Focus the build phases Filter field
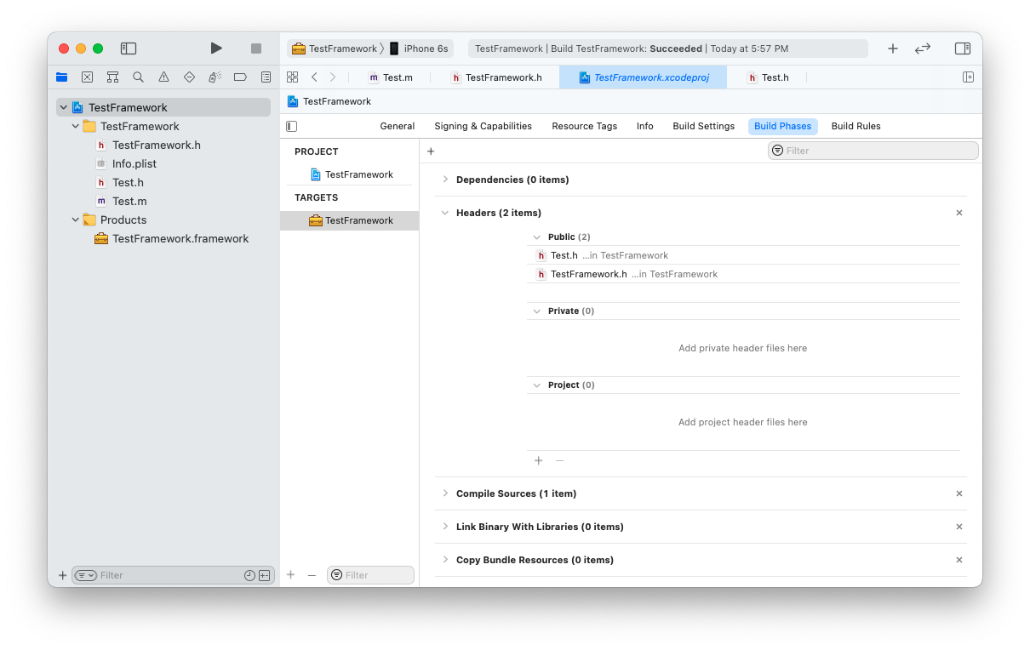The image size is (1030, 650). [873, 151]
